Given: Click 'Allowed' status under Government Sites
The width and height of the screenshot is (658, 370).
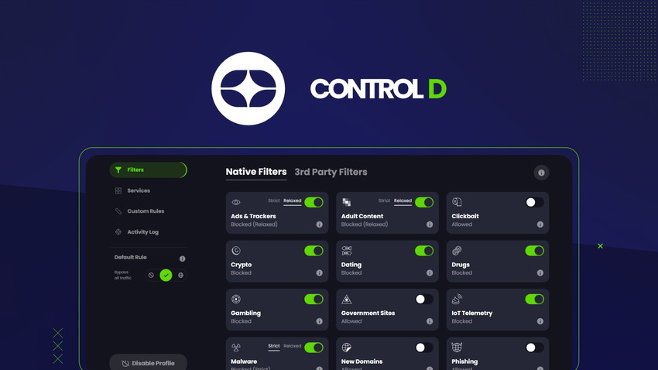Looking at the screenshot, I should coord(351,321).
